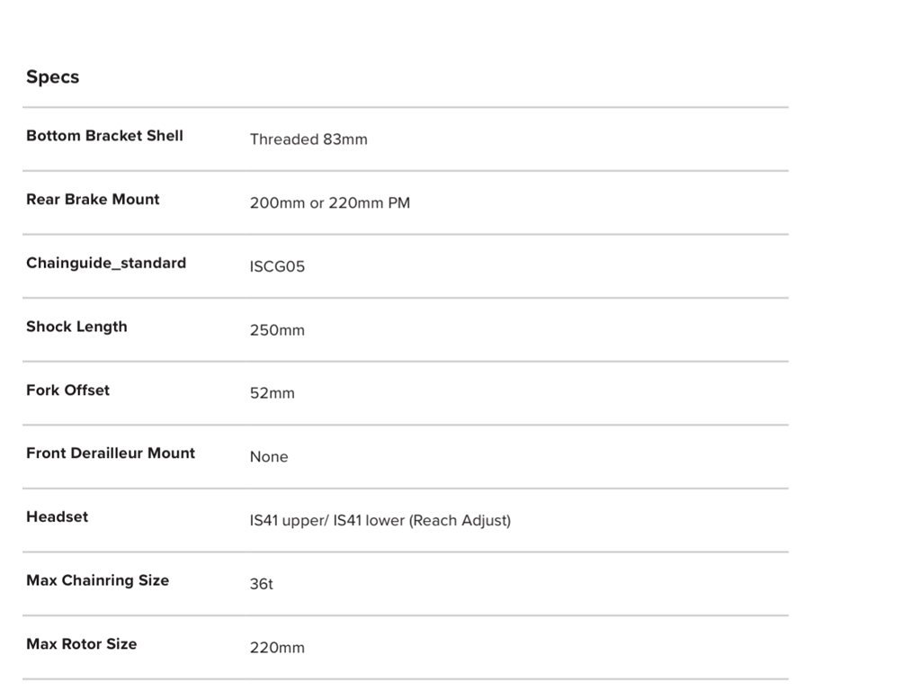This screenshot has width=921, height=691.
Task: Click the 250mm shock length value
Action: point(277,330)
